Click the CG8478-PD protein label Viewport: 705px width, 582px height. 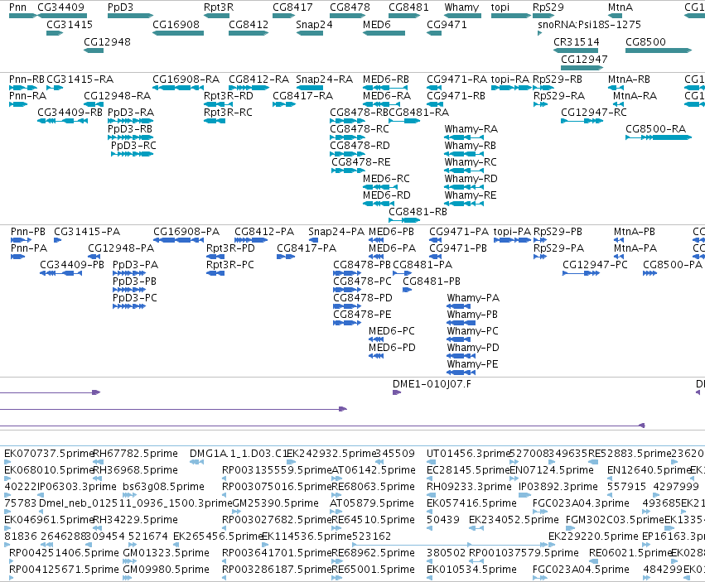tap(363, 297)
